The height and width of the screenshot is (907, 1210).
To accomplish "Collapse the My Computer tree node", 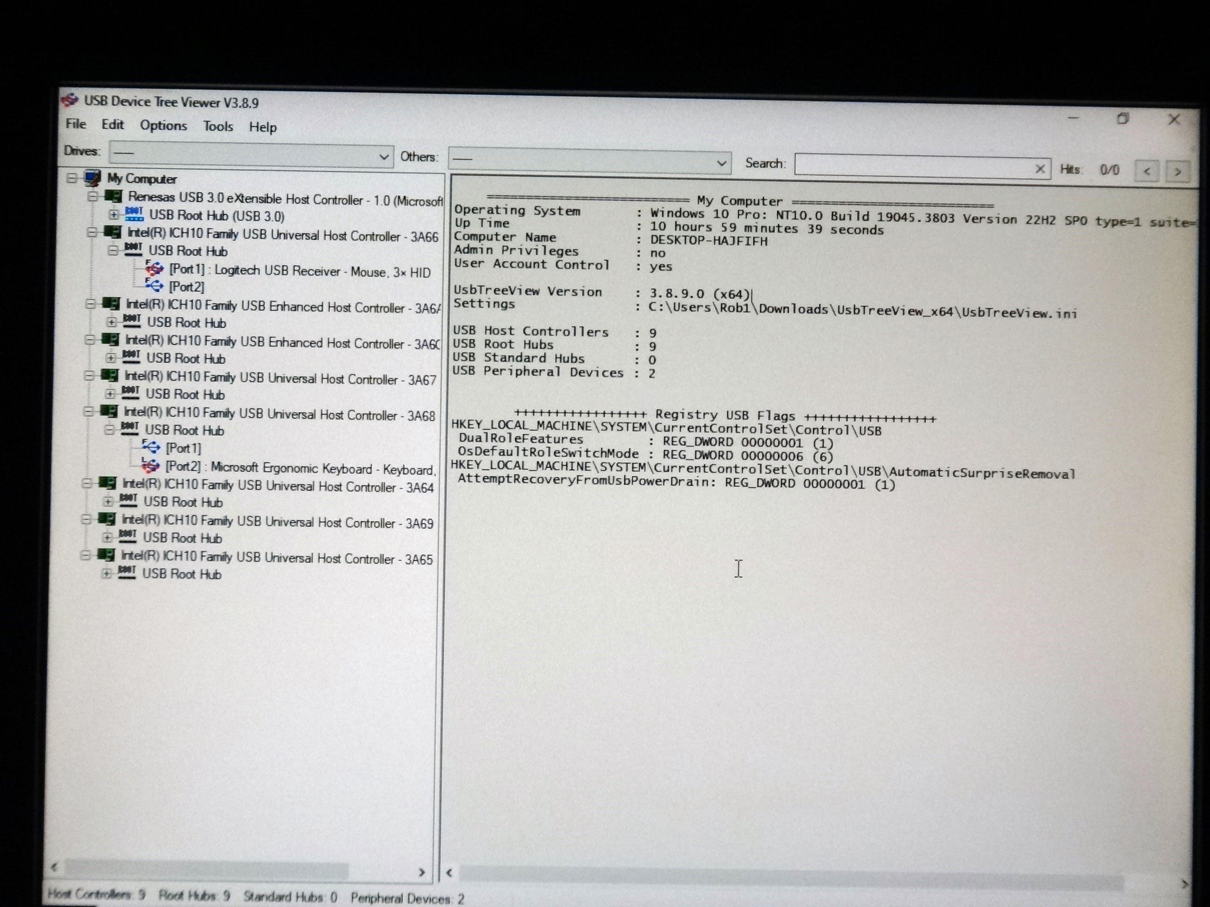I will point(72,178).
